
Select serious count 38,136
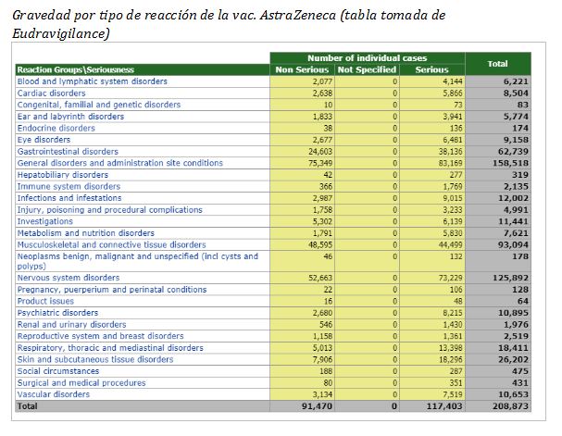[x=451, y=152]
